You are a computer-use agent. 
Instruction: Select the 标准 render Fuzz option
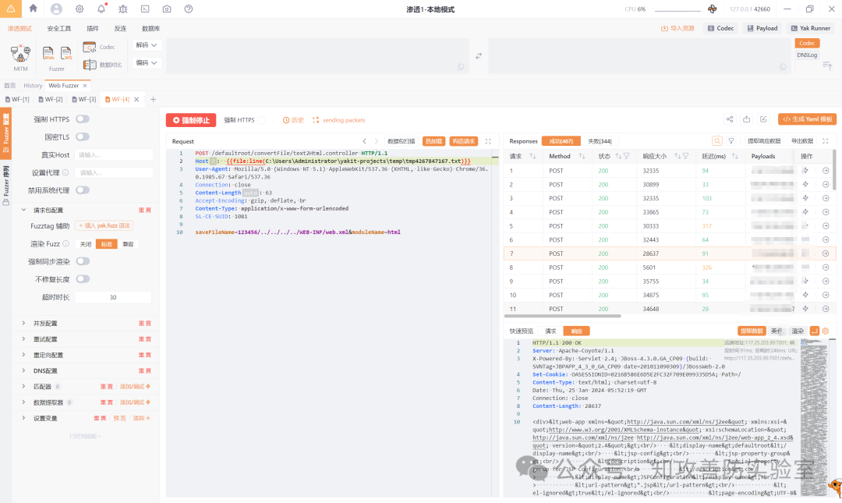point(108,243)
